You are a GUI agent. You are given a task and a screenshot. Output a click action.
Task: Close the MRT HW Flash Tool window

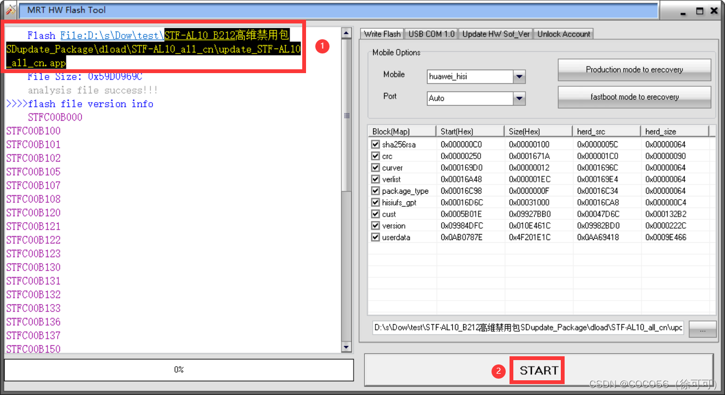(x=715, y=10)
